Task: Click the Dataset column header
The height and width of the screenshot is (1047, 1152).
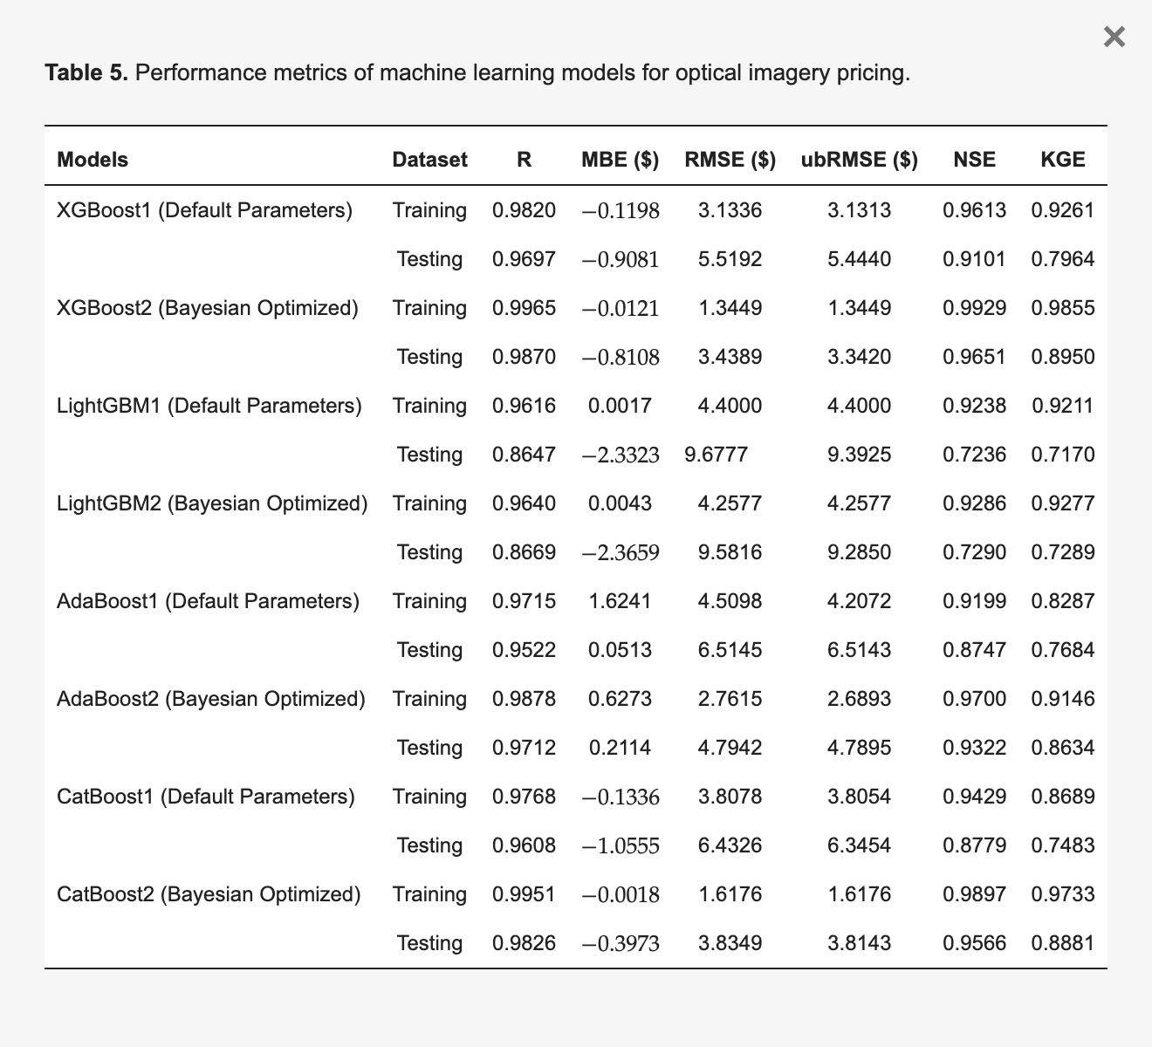Action: click(x=429, y=160)
